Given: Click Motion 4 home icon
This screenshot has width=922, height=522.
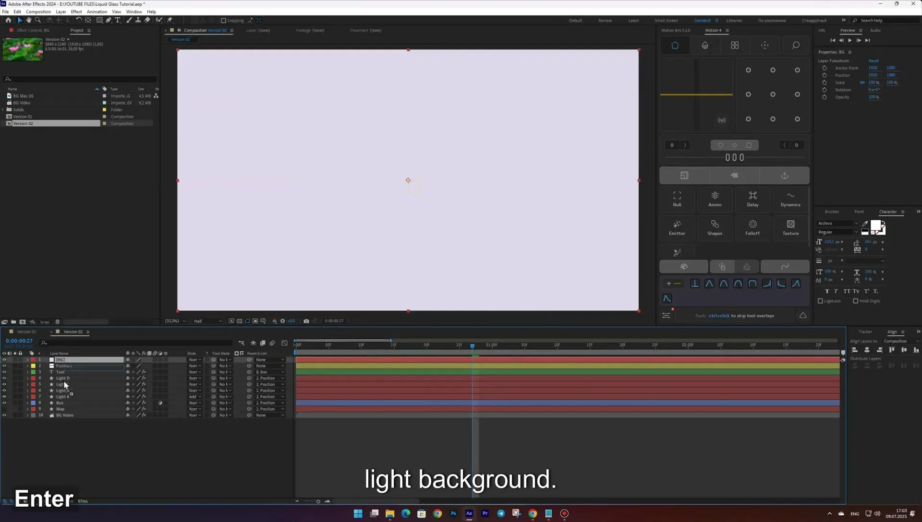Looking at the screenshot, I should [675, 45].
